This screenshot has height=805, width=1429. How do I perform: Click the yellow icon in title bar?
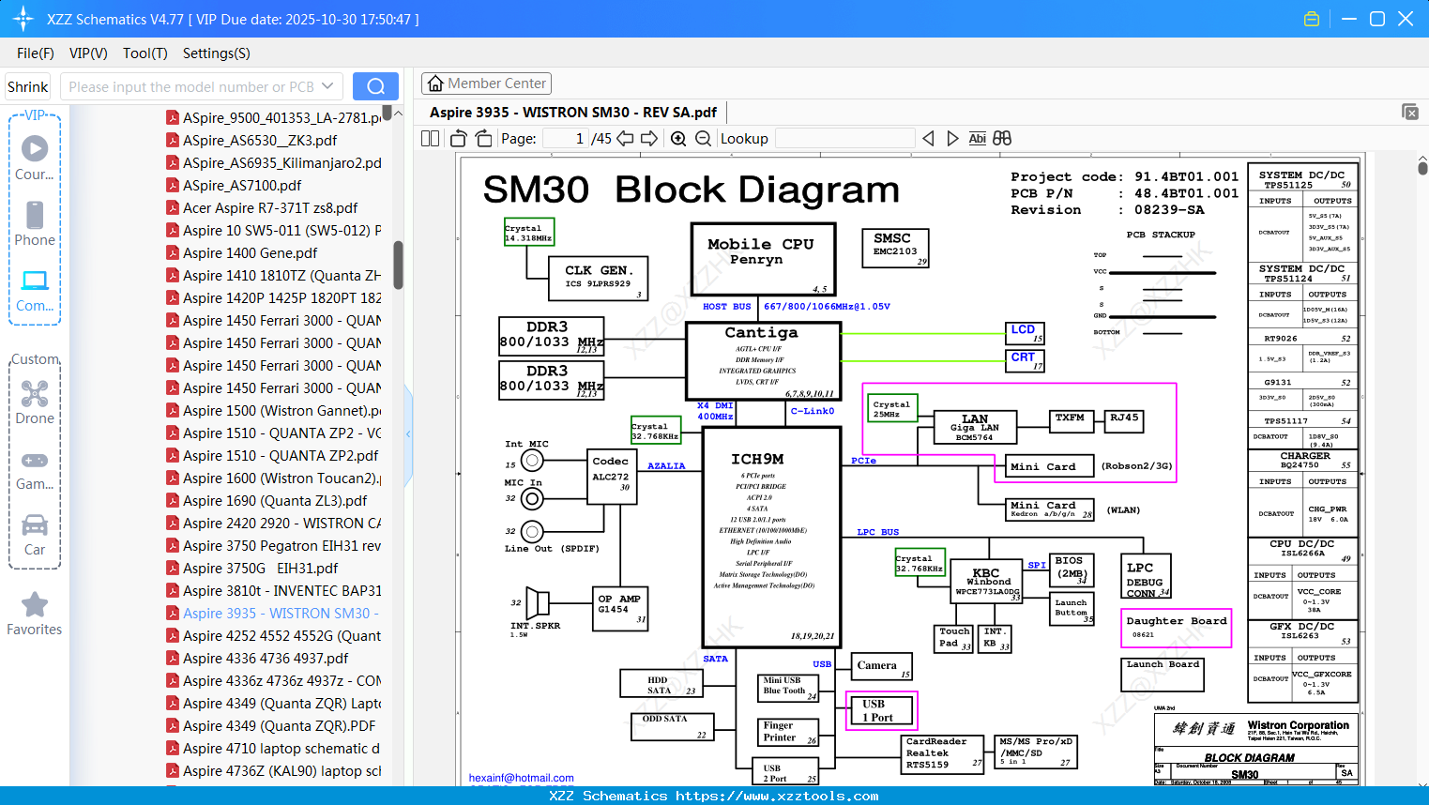tap(1312, 19)
